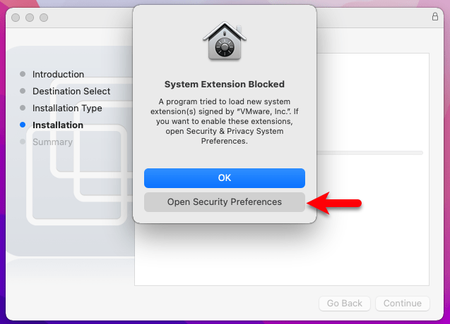Click the security safe house icon
Viewport: 450px width, 324px height.
point(225,41)
